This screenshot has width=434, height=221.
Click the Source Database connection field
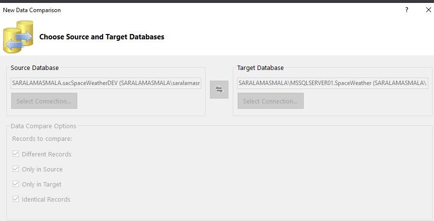(x=106, y=83)
